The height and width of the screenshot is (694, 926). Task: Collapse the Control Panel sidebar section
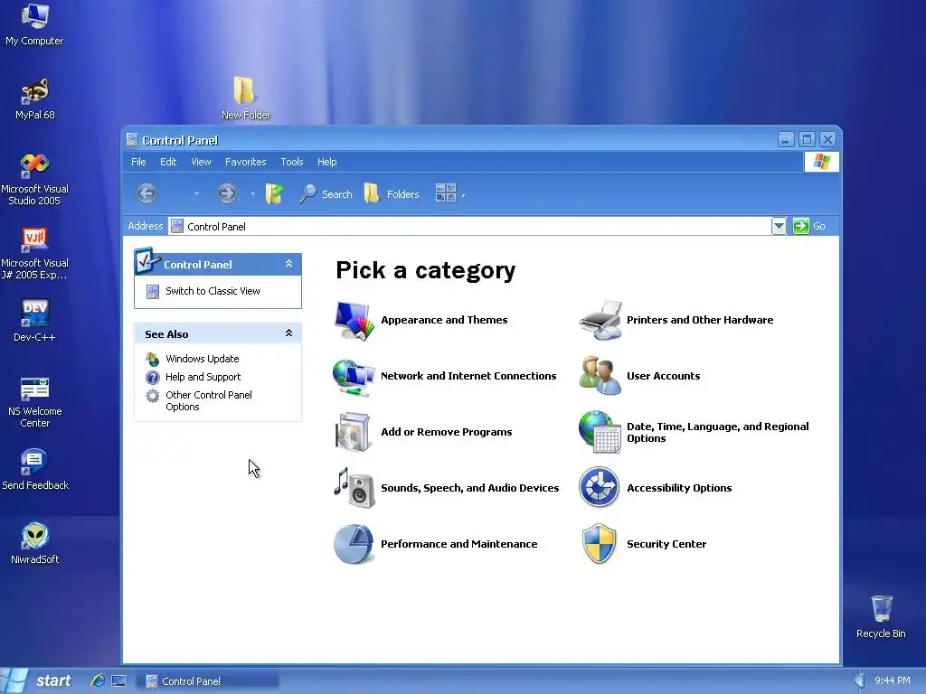(288, 264)
